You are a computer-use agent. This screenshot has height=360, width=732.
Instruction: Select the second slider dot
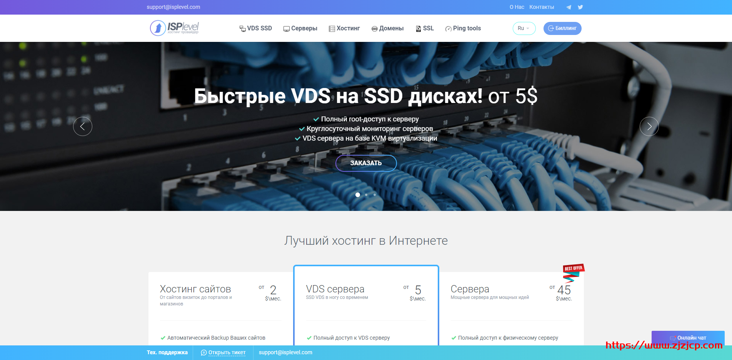point(366,195)
